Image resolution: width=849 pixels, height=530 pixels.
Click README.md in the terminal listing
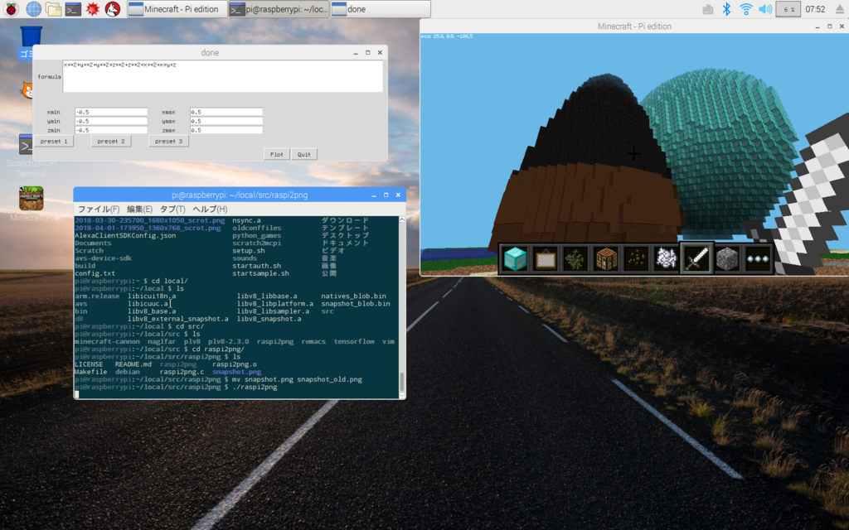click(x=133, y=364)
